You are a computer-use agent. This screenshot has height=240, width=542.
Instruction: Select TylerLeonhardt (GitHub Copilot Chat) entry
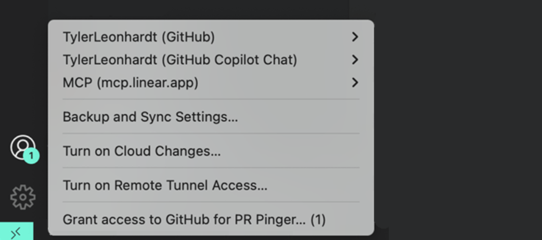coord(180,60)
